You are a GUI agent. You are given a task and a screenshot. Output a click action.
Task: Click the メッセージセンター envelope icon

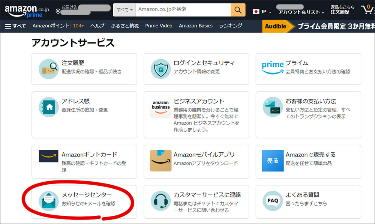coord(48,201)
